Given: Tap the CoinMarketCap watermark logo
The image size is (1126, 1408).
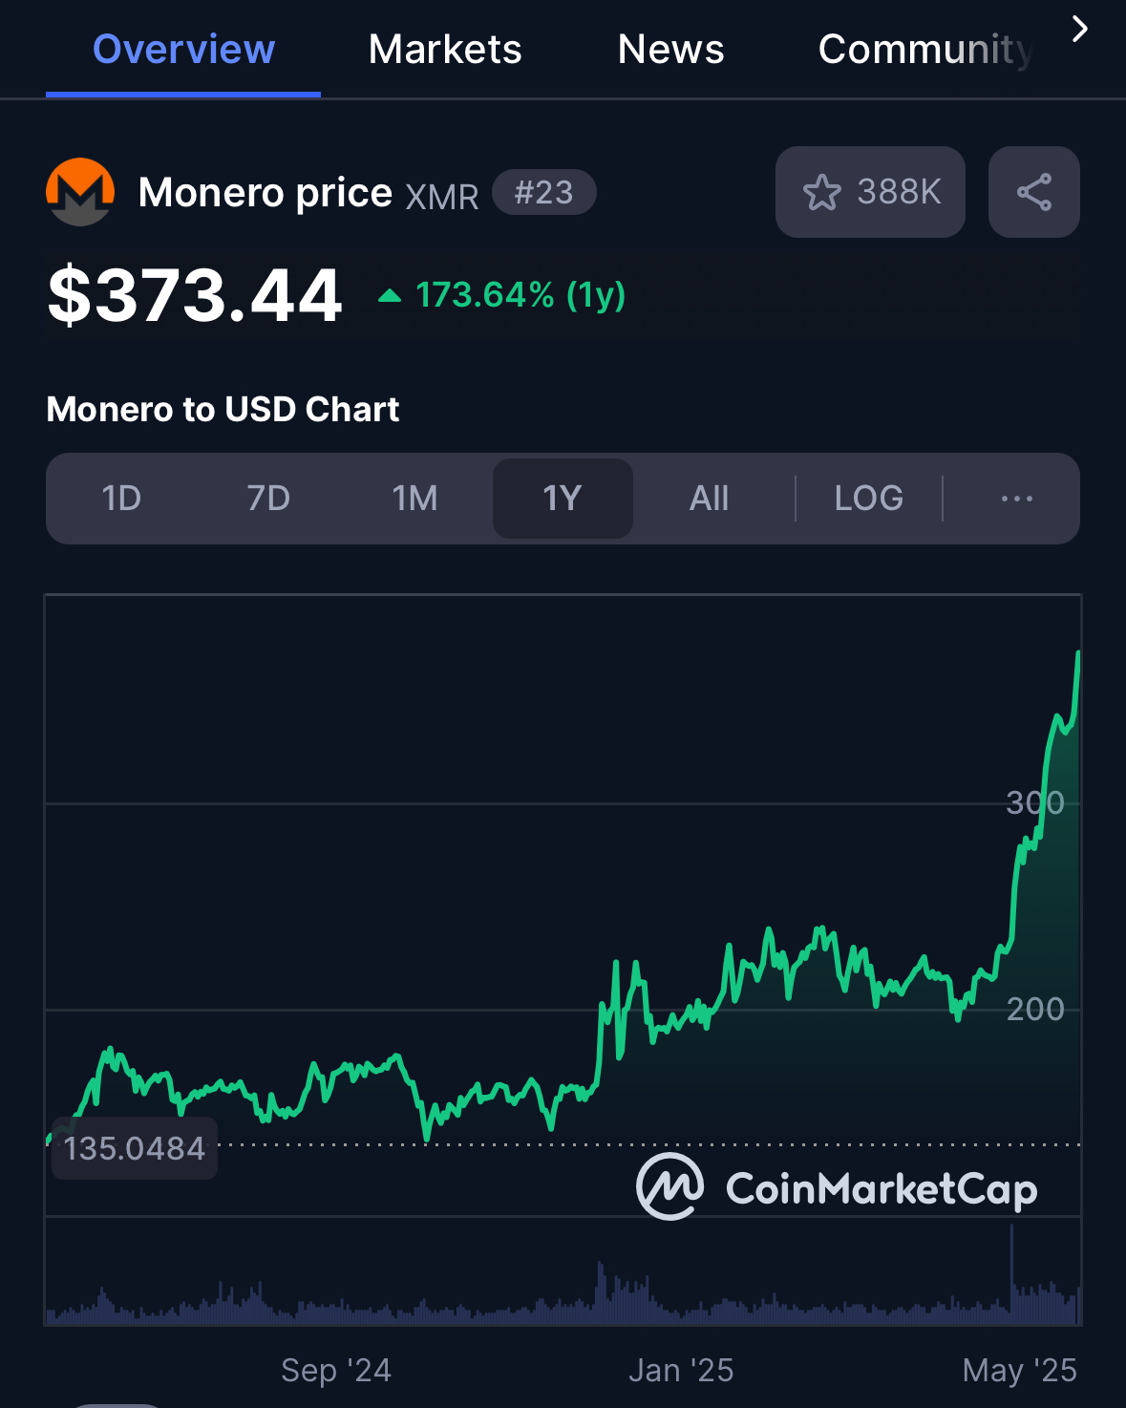Looking at the screenshot, I should pyautogui.click(x=837, y=1187).
